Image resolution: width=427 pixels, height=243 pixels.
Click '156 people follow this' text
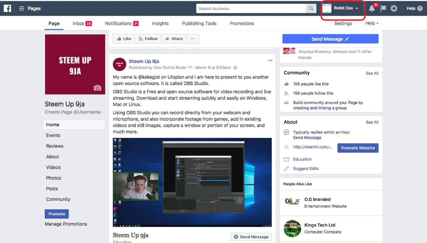pos(313,93)
